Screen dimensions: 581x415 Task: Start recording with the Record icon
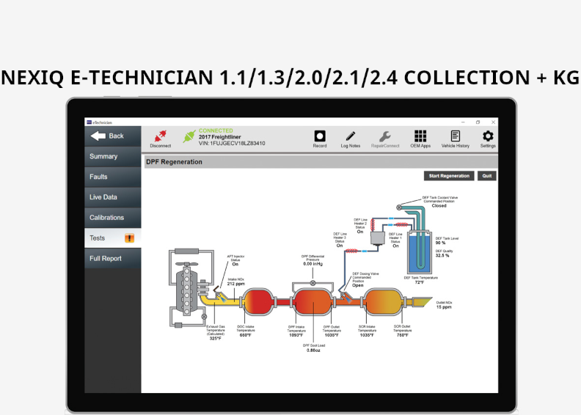320,136
